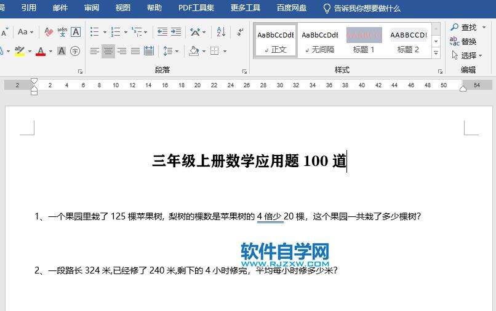Open the font color dropdown arrow
The height and width of the screenshot is (311, 496).
50,51
